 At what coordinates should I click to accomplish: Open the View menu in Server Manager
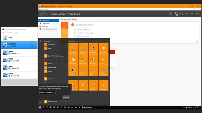(x=192, y=14)
